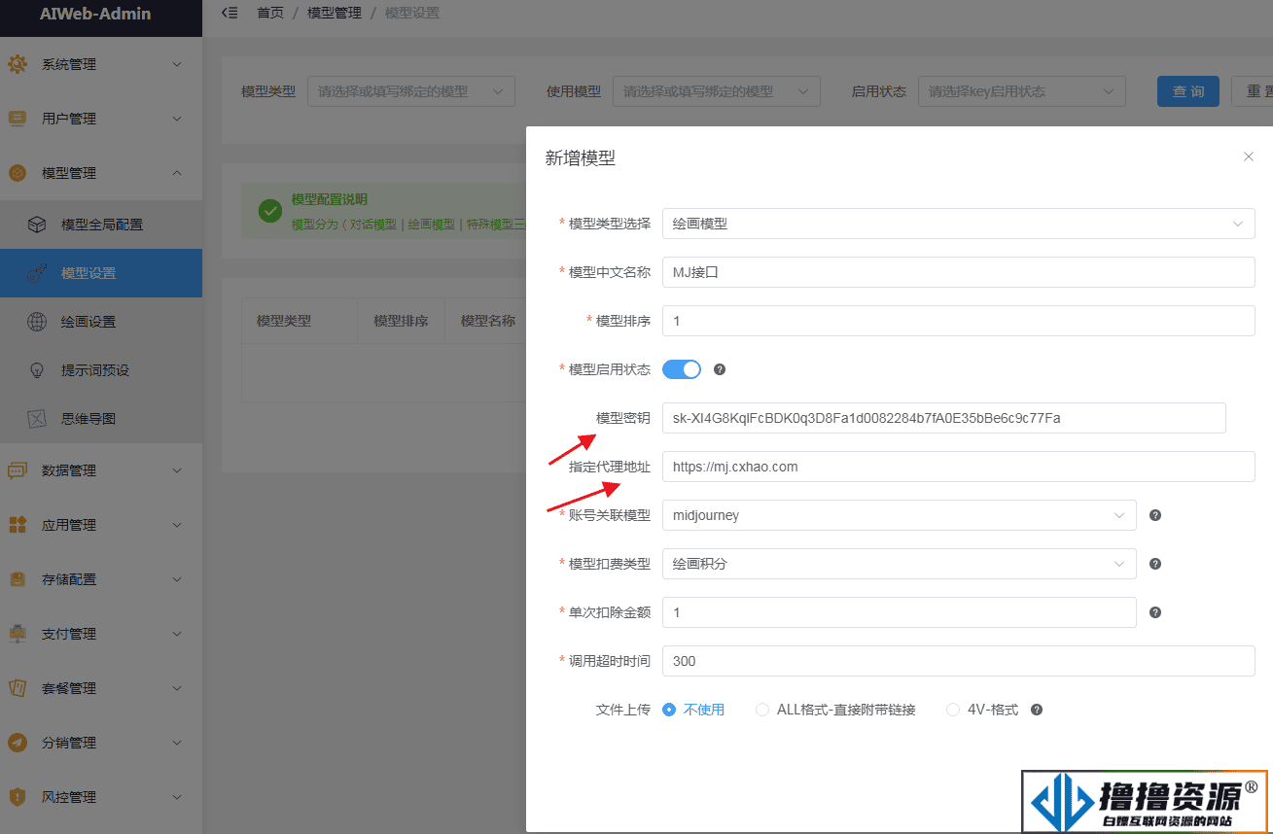The image size is (1273, 834).
Task: Click the 模型中文名称 input field
Action: (959, 272)
